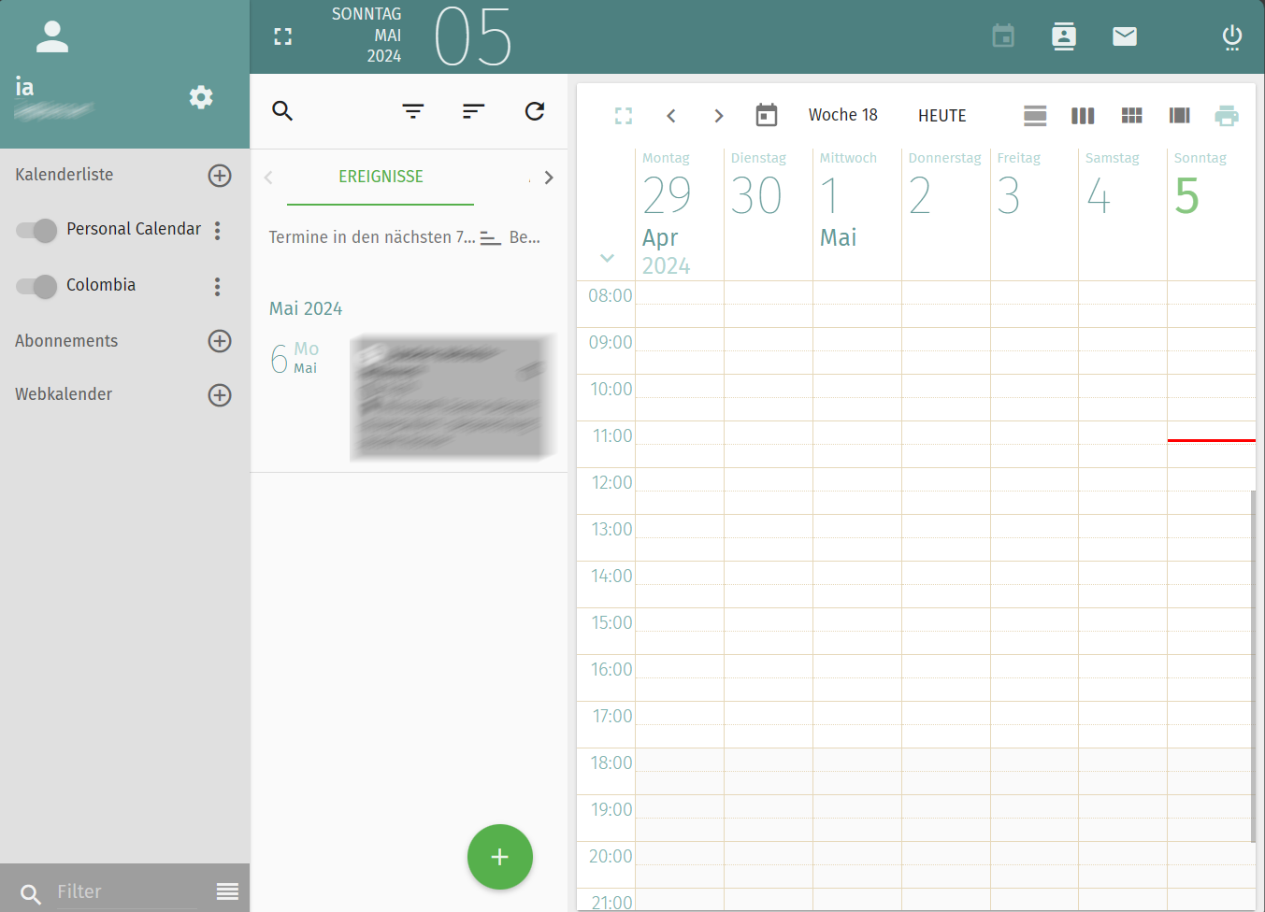Open the event filter icon
Viewport: 1265px width, 912px height.
pyautogui.click(x=413, y=111)
